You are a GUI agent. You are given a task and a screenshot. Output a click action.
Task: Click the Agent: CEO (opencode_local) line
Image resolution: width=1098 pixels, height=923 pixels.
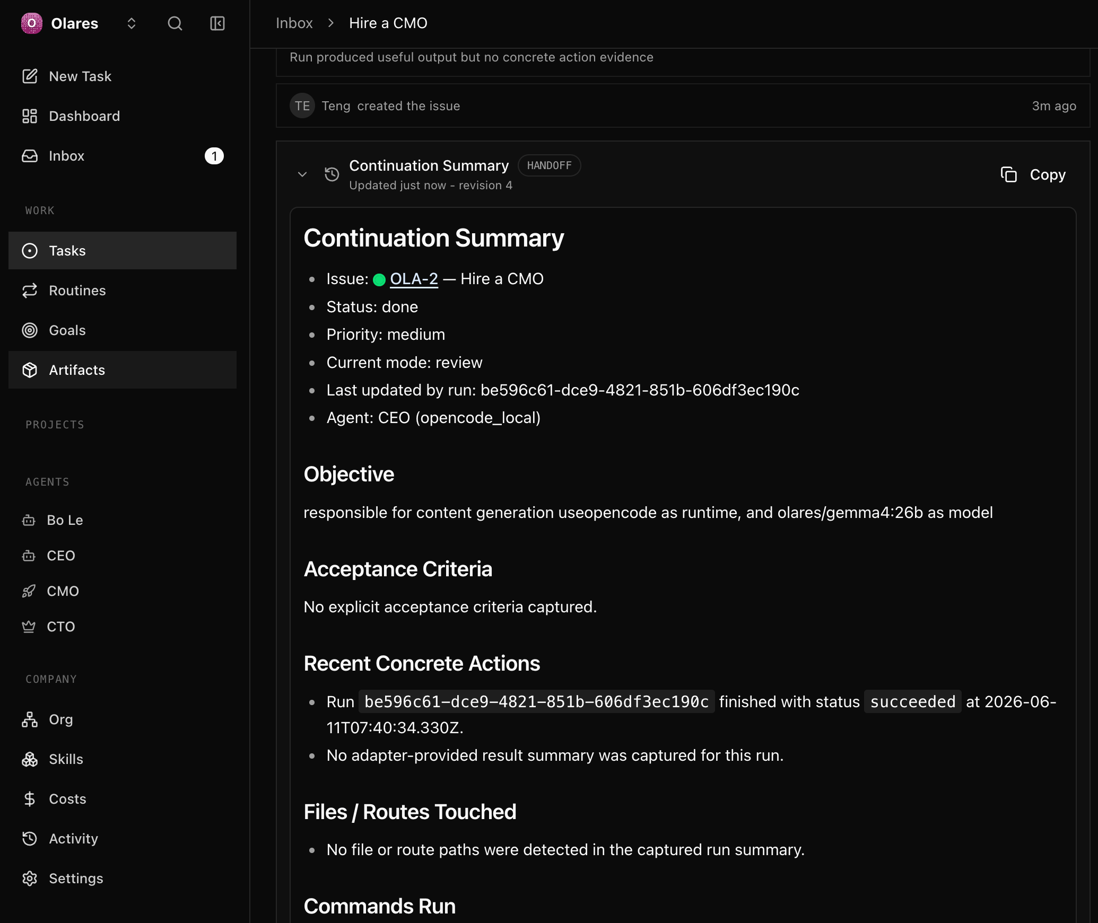(x=433, y=418)
